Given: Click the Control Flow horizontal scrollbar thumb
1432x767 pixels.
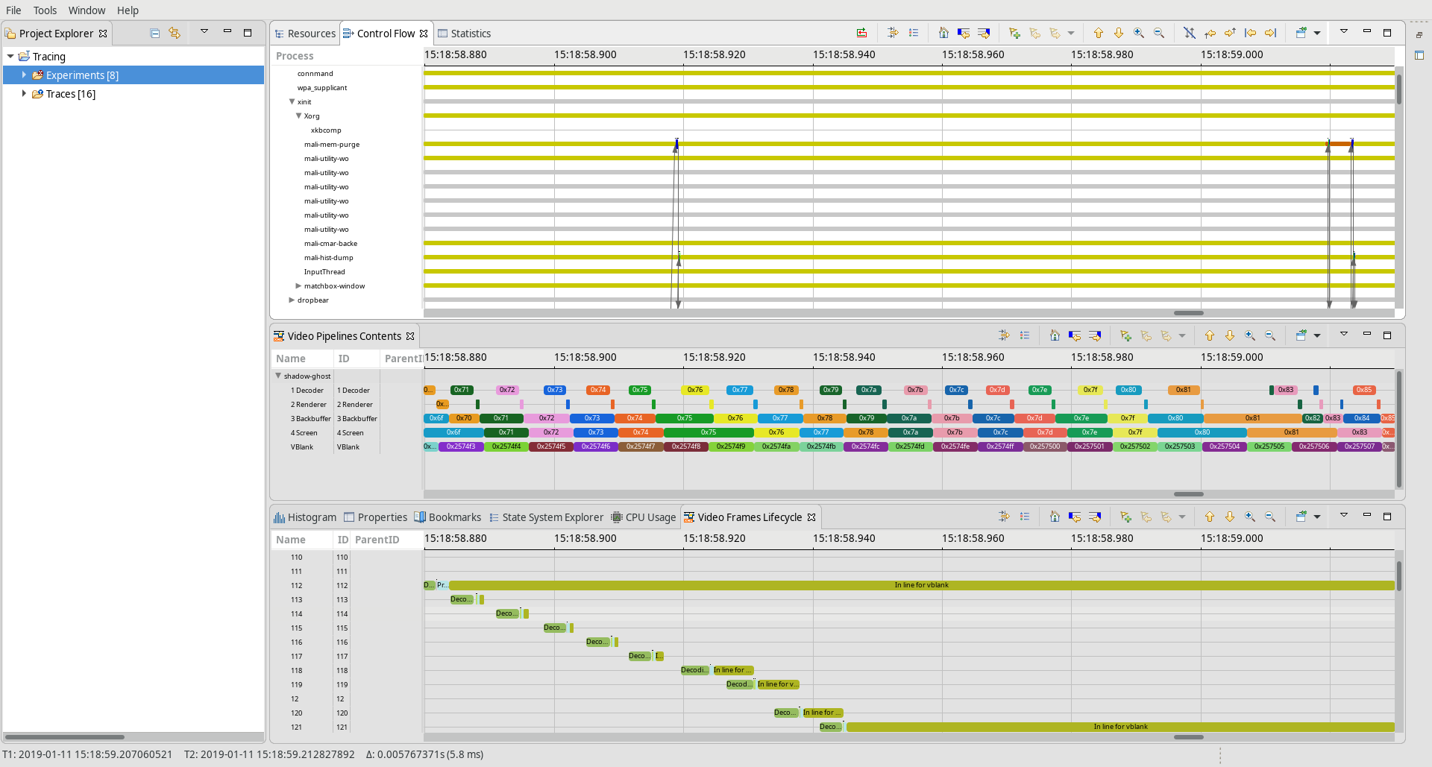Looking at the screenshot, I should [1188, 313].
